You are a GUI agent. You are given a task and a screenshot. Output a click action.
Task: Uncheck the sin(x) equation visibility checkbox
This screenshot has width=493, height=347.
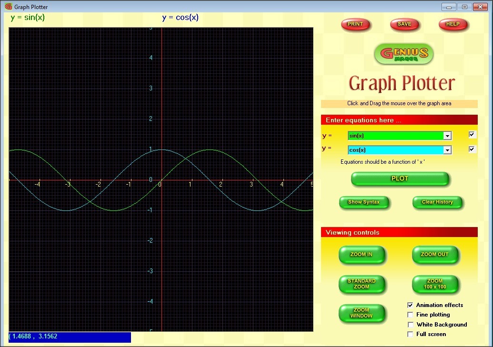(x=472, y=135)
